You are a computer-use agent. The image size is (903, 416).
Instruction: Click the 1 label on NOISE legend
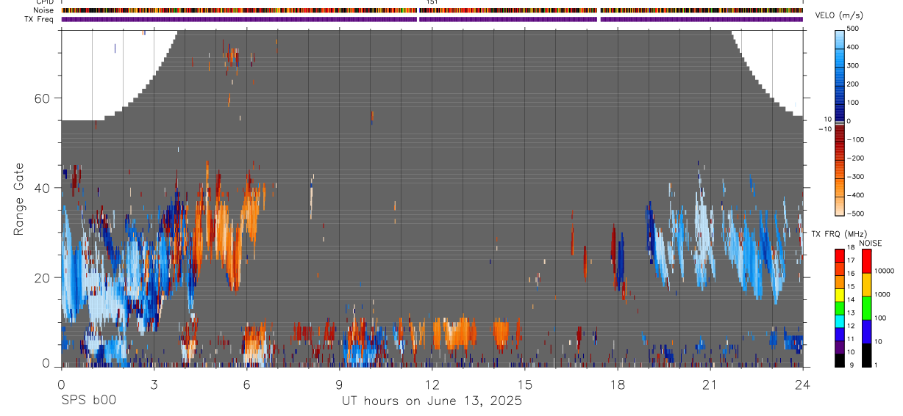(877, 365)
